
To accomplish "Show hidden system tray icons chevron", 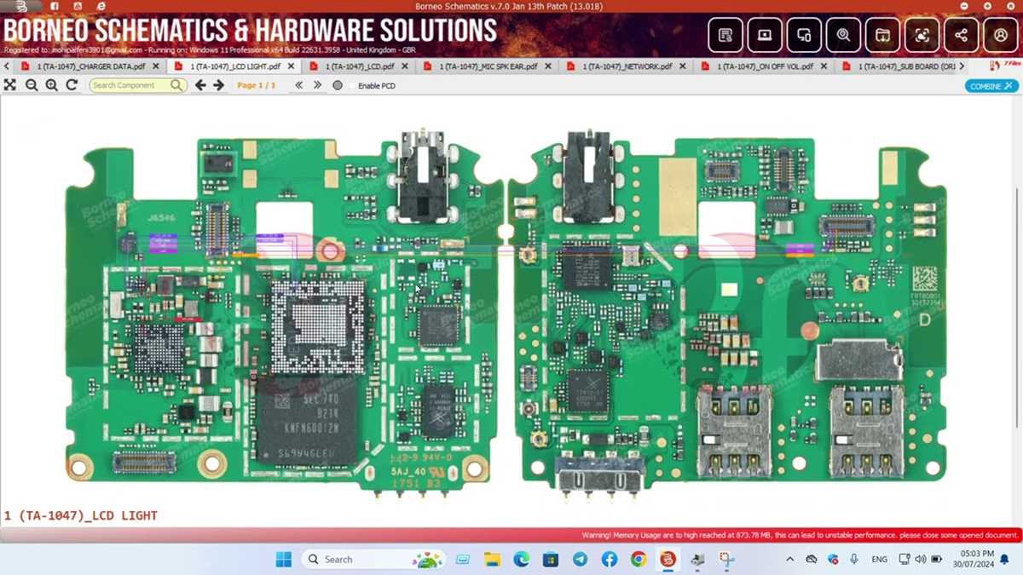I will coord(790,560).
